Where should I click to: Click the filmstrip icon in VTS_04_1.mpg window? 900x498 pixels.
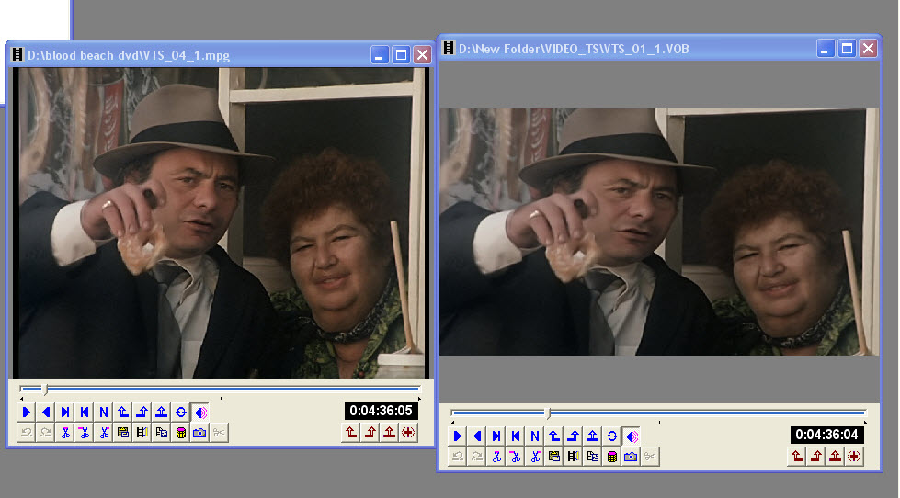142,433
